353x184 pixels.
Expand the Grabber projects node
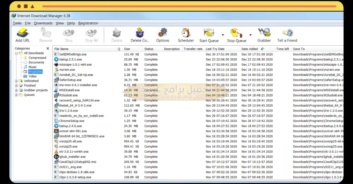(16, 90)
